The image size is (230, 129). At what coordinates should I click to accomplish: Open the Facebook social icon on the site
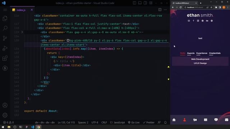click(x=193, y=21)
